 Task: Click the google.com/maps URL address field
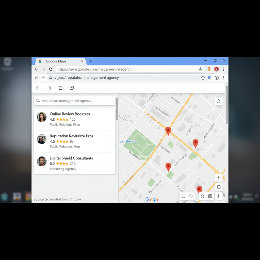(130, 69)
